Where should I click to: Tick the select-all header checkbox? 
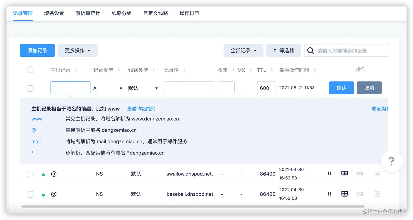30,70
